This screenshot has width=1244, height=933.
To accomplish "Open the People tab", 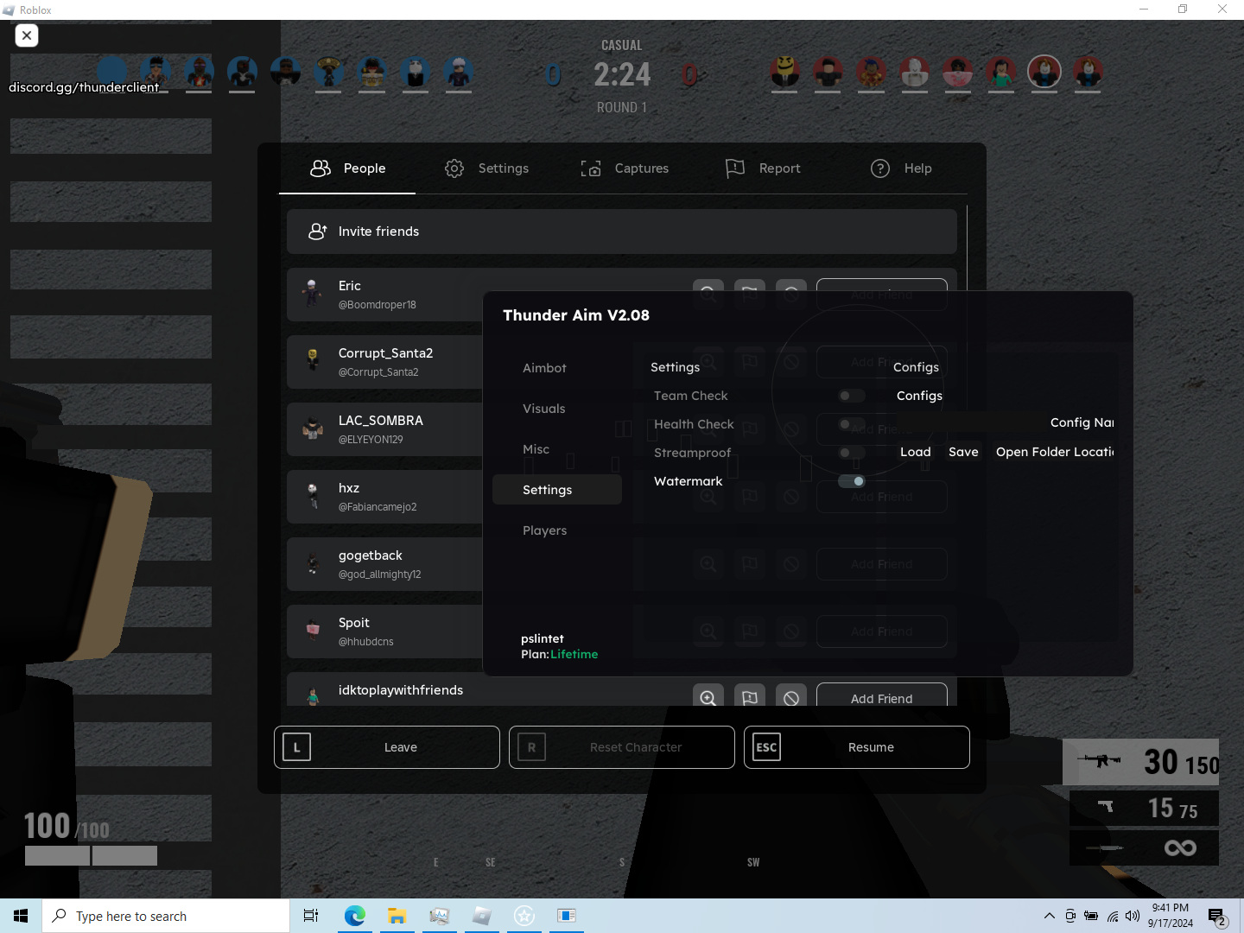I will (x=347, y=168).
